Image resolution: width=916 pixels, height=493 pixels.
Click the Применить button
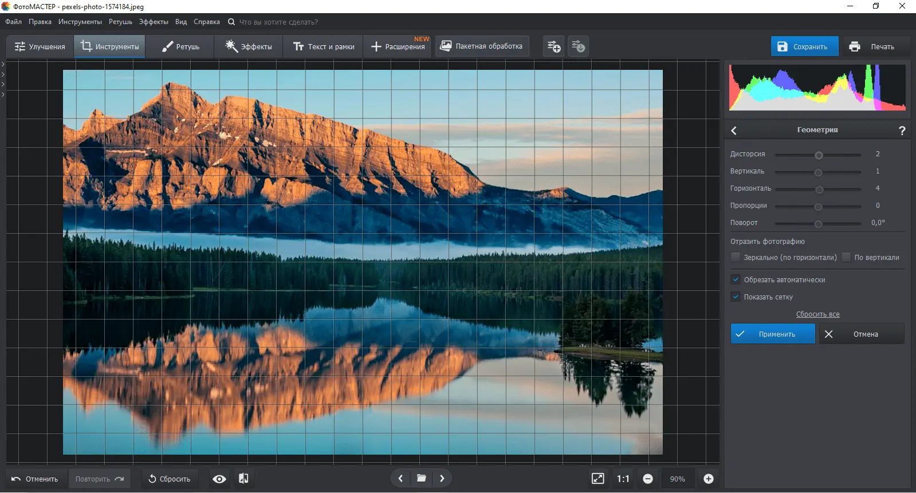[772, 334]
